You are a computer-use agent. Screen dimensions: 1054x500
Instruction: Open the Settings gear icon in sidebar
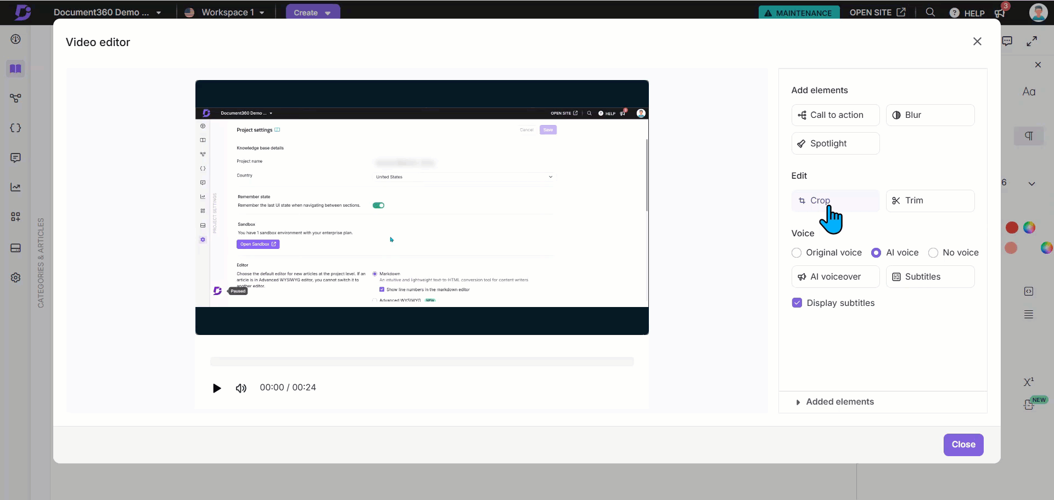[x=15, y=277]
